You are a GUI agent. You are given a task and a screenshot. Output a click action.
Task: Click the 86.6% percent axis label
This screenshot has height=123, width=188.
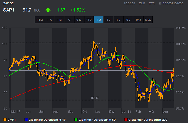180,108
